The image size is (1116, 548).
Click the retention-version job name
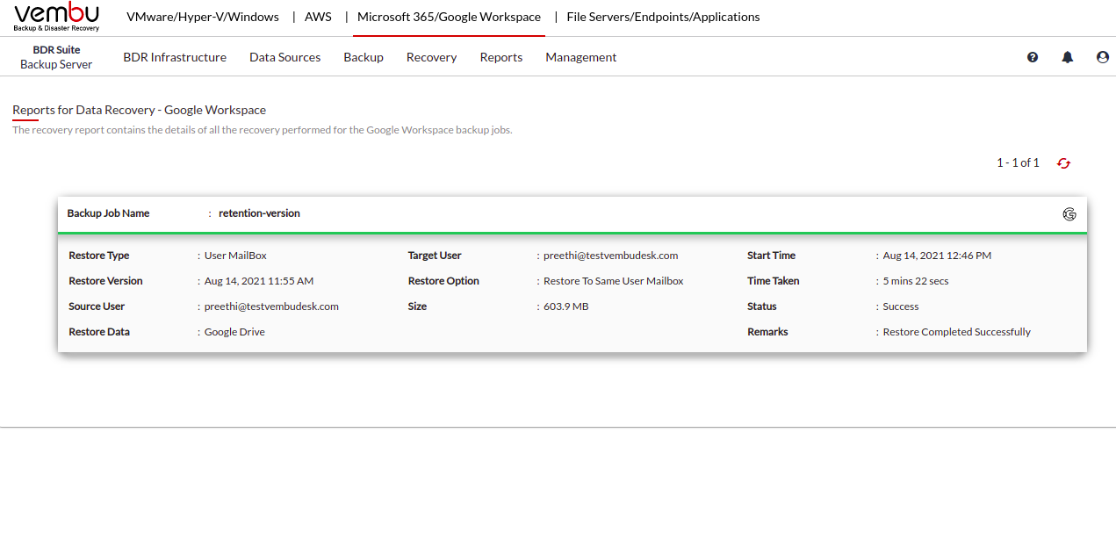pyautogui.click(x=259, y=213)
